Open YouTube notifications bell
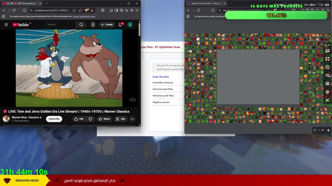 120,25
